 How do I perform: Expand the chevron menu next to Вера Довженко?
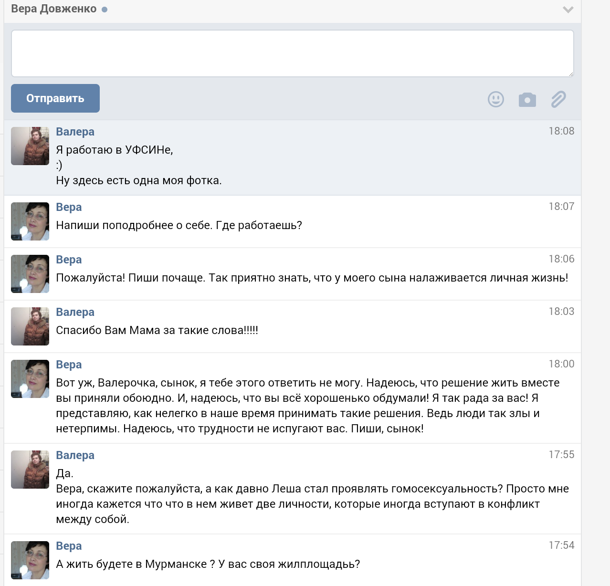pos(568,10)
